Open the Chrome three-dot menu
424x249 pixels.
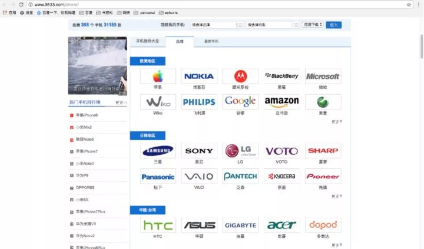[x=419, y=5]
